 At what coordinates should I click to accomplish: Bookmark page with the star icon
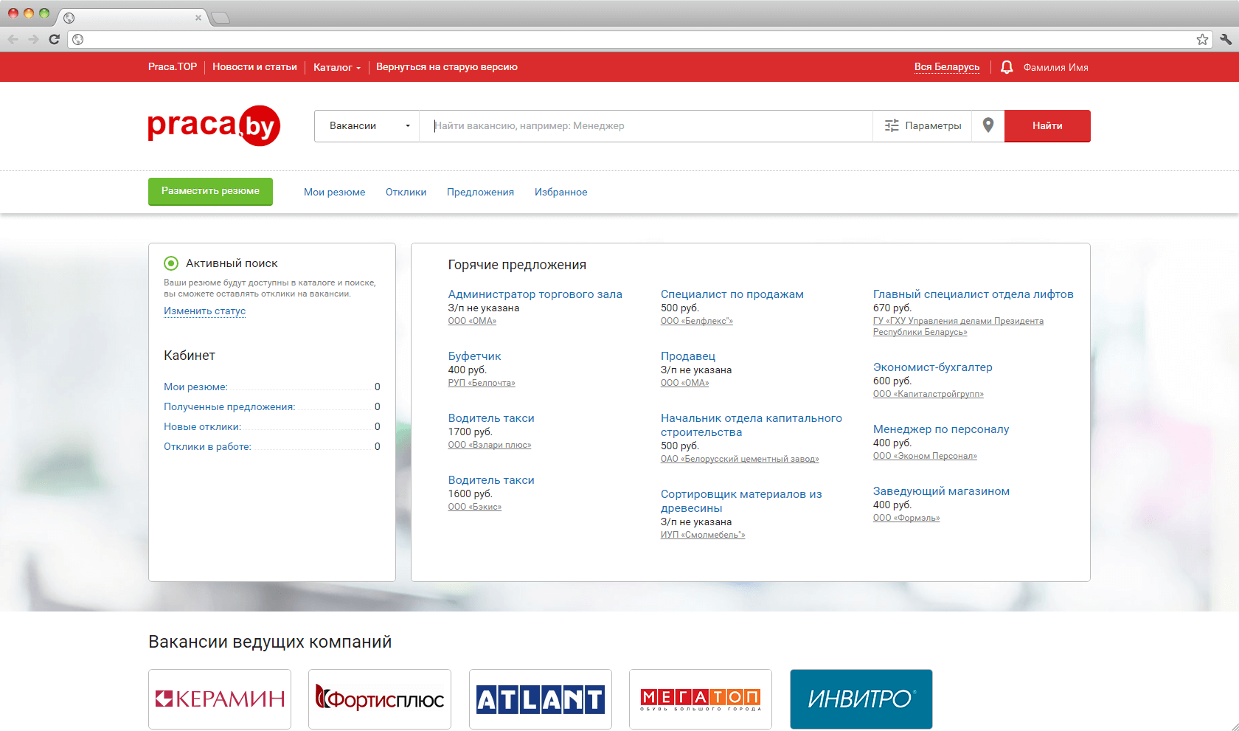(1202, 39)
